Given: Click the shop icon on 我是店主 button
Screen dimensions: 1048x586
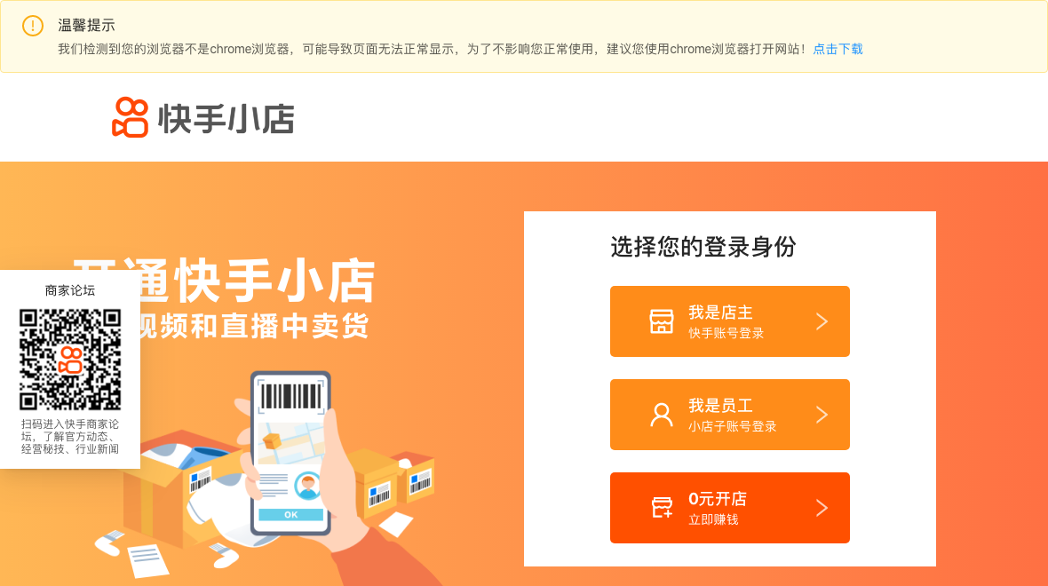Looking at the screenshot, I should 662,321.
